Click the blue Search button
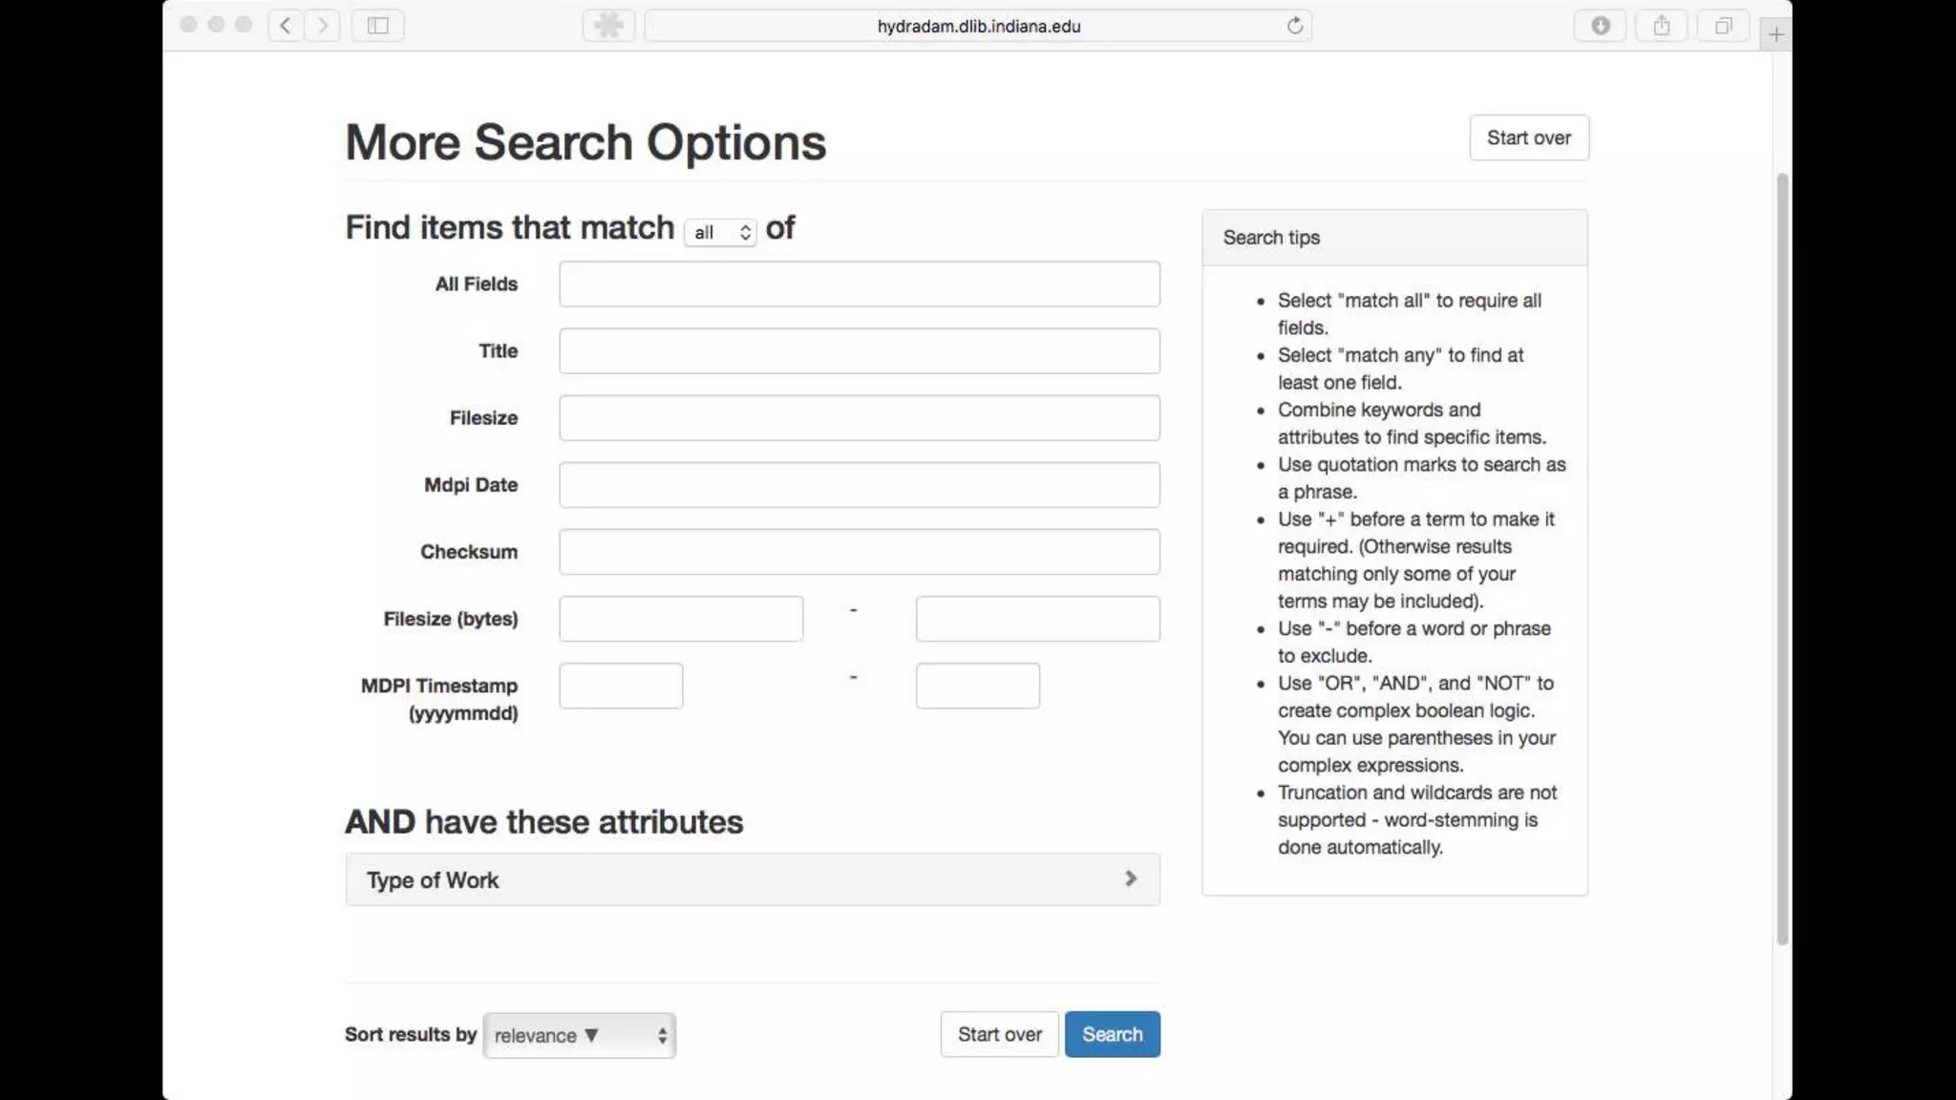The image size is (1956, 1100). point(1112,1034)
